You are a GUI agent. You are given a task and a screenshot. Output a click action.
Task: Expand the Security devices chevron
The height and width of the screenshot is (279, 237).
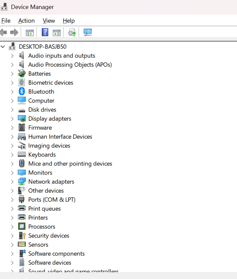(x=12, y=236)
